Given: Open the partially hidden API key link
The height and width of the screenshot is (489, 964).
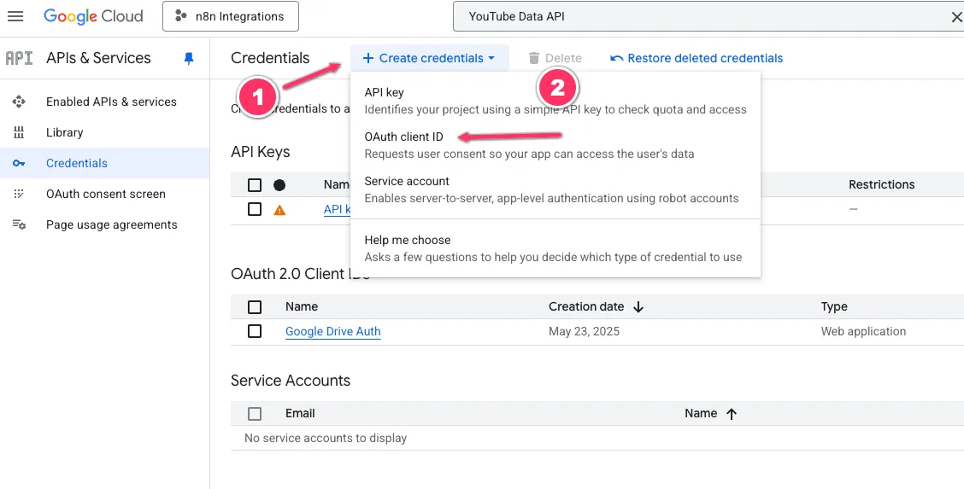Looking at the screenshot, I should click(337, 209).
